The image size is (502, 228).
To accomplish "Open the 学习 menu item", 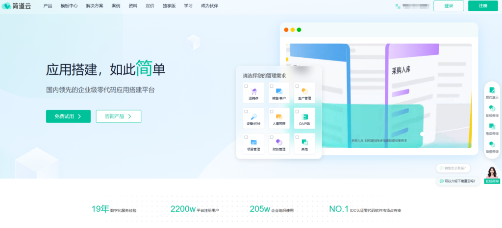I will coord(188,6).
